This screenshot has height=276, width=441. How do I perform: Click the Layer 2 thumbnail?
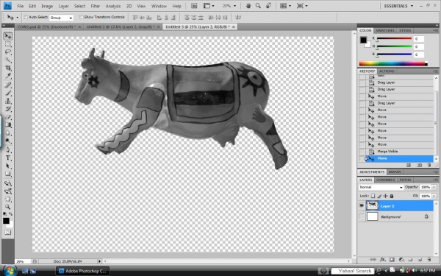[x=372, y=206]
